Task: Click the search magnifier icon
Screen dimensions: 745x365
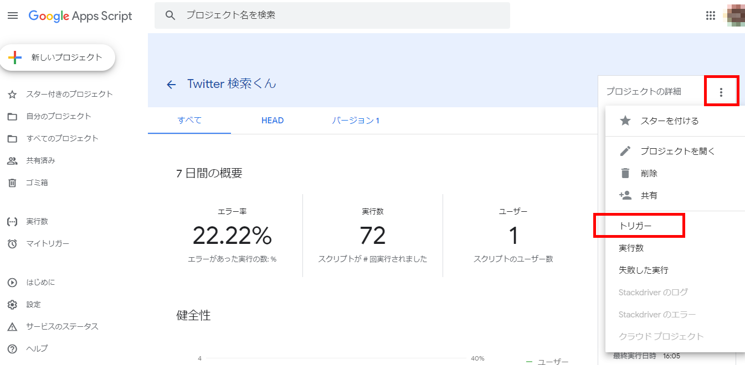Action: tap(171, 15)
